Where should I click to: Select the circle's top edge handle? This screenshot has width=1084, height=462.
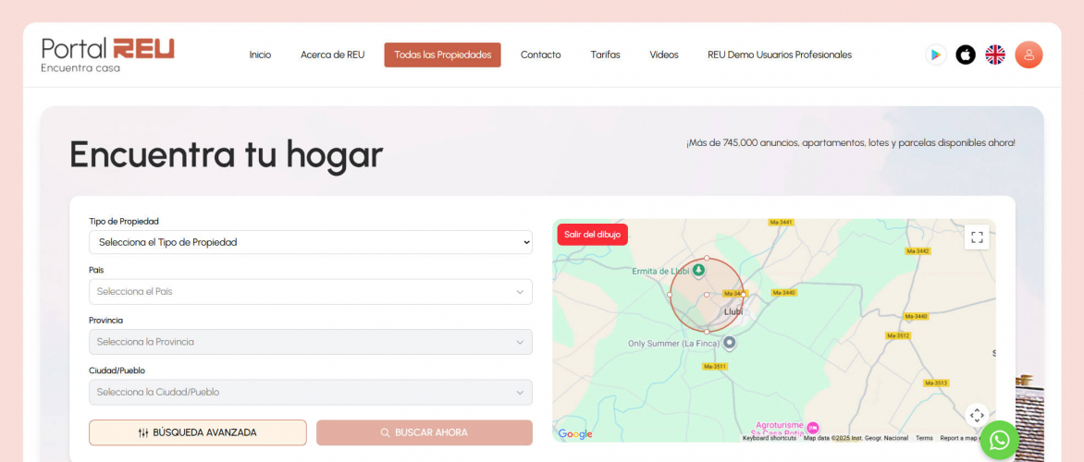click(x=706, y=258)
